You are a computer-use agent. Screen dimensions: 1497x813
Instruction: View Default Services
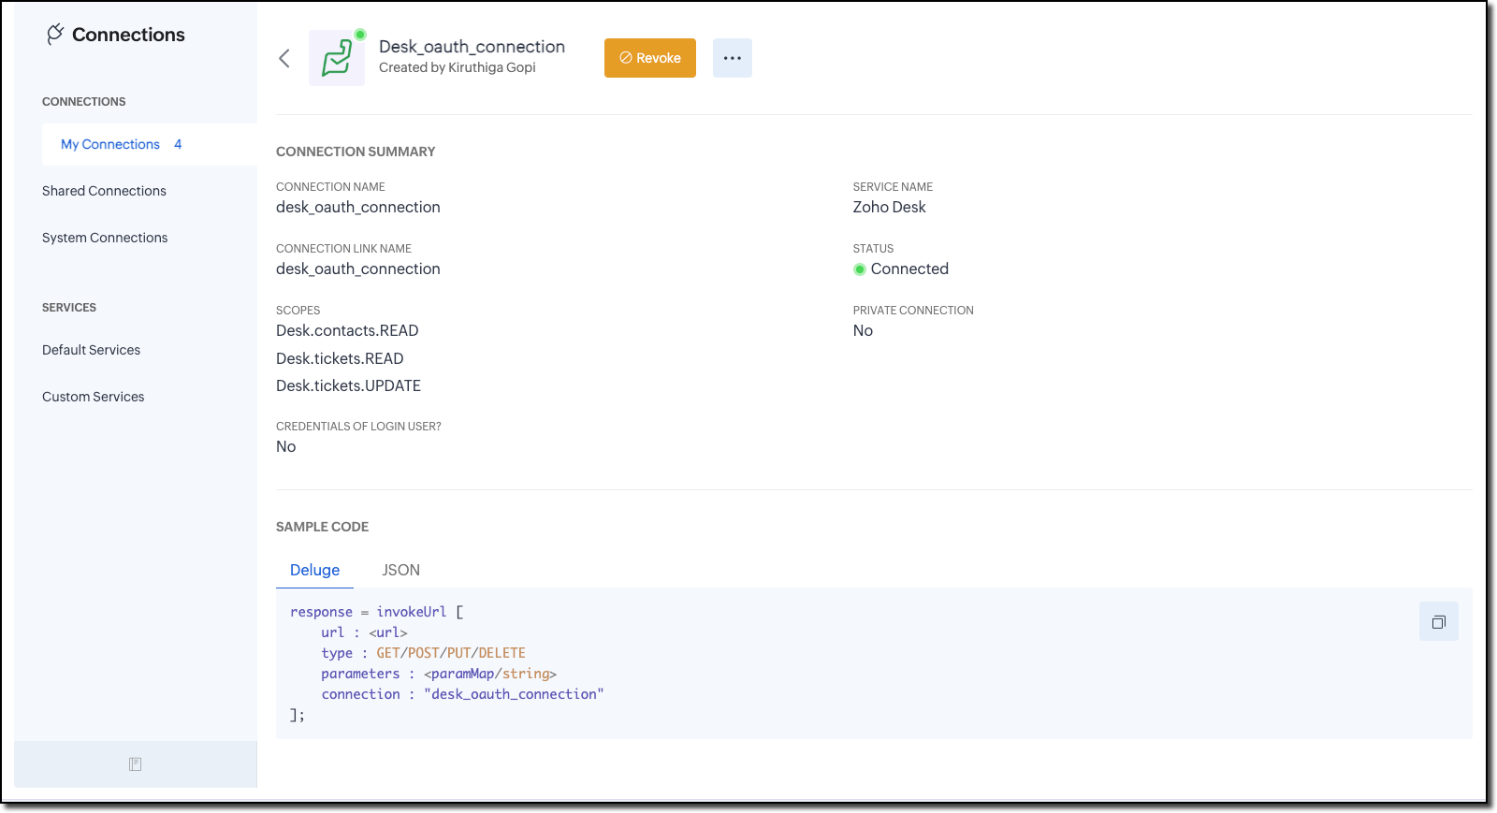click(91, 350)
